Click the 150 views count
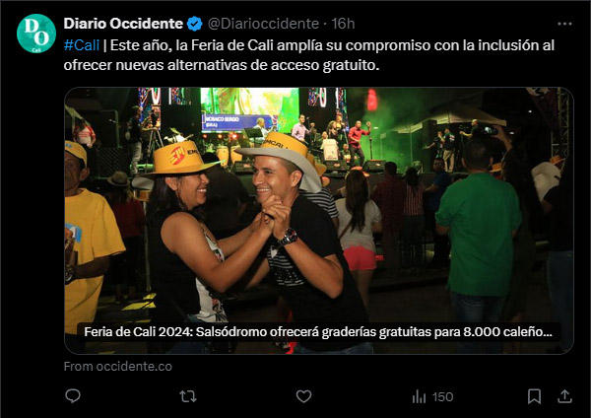The width and height of the screenshot is (591, 418). [x=442, y=397]
